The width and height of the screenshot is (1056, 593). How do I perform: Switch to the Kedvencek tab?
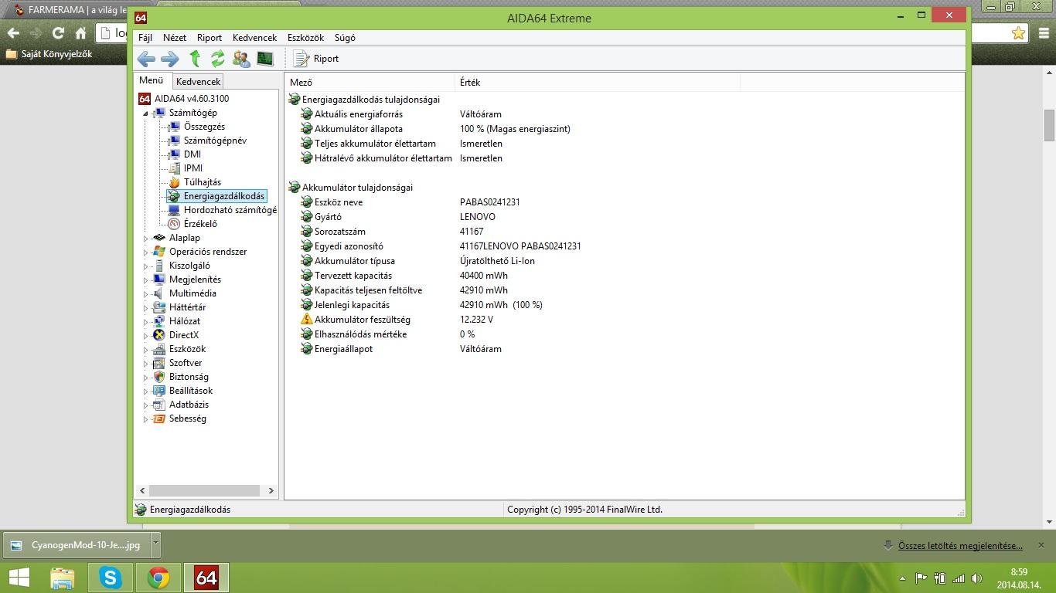198,81
